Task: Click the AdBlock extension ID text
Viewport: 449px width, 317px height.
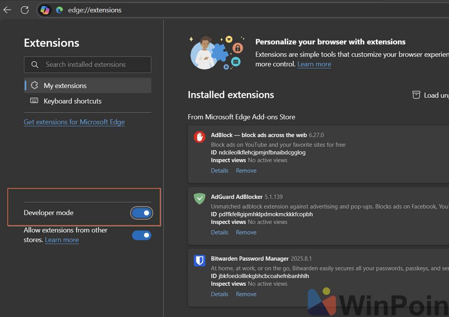Action: pos(262,153)
